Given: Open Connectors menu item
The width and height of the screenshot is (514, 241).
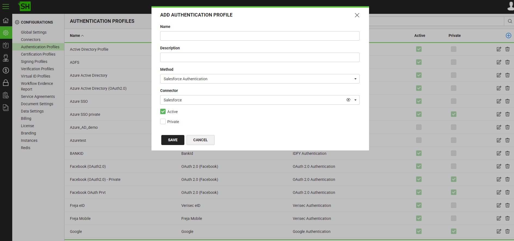Looking at the screenshot, I should (x=31, y=40).
